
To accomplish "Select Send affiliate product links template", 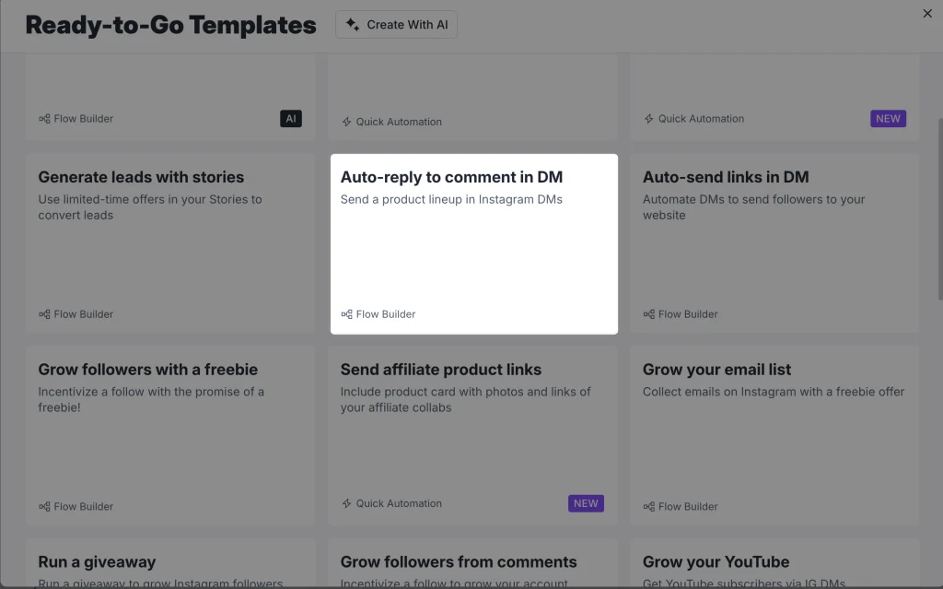I will click(x=472, y=436).
